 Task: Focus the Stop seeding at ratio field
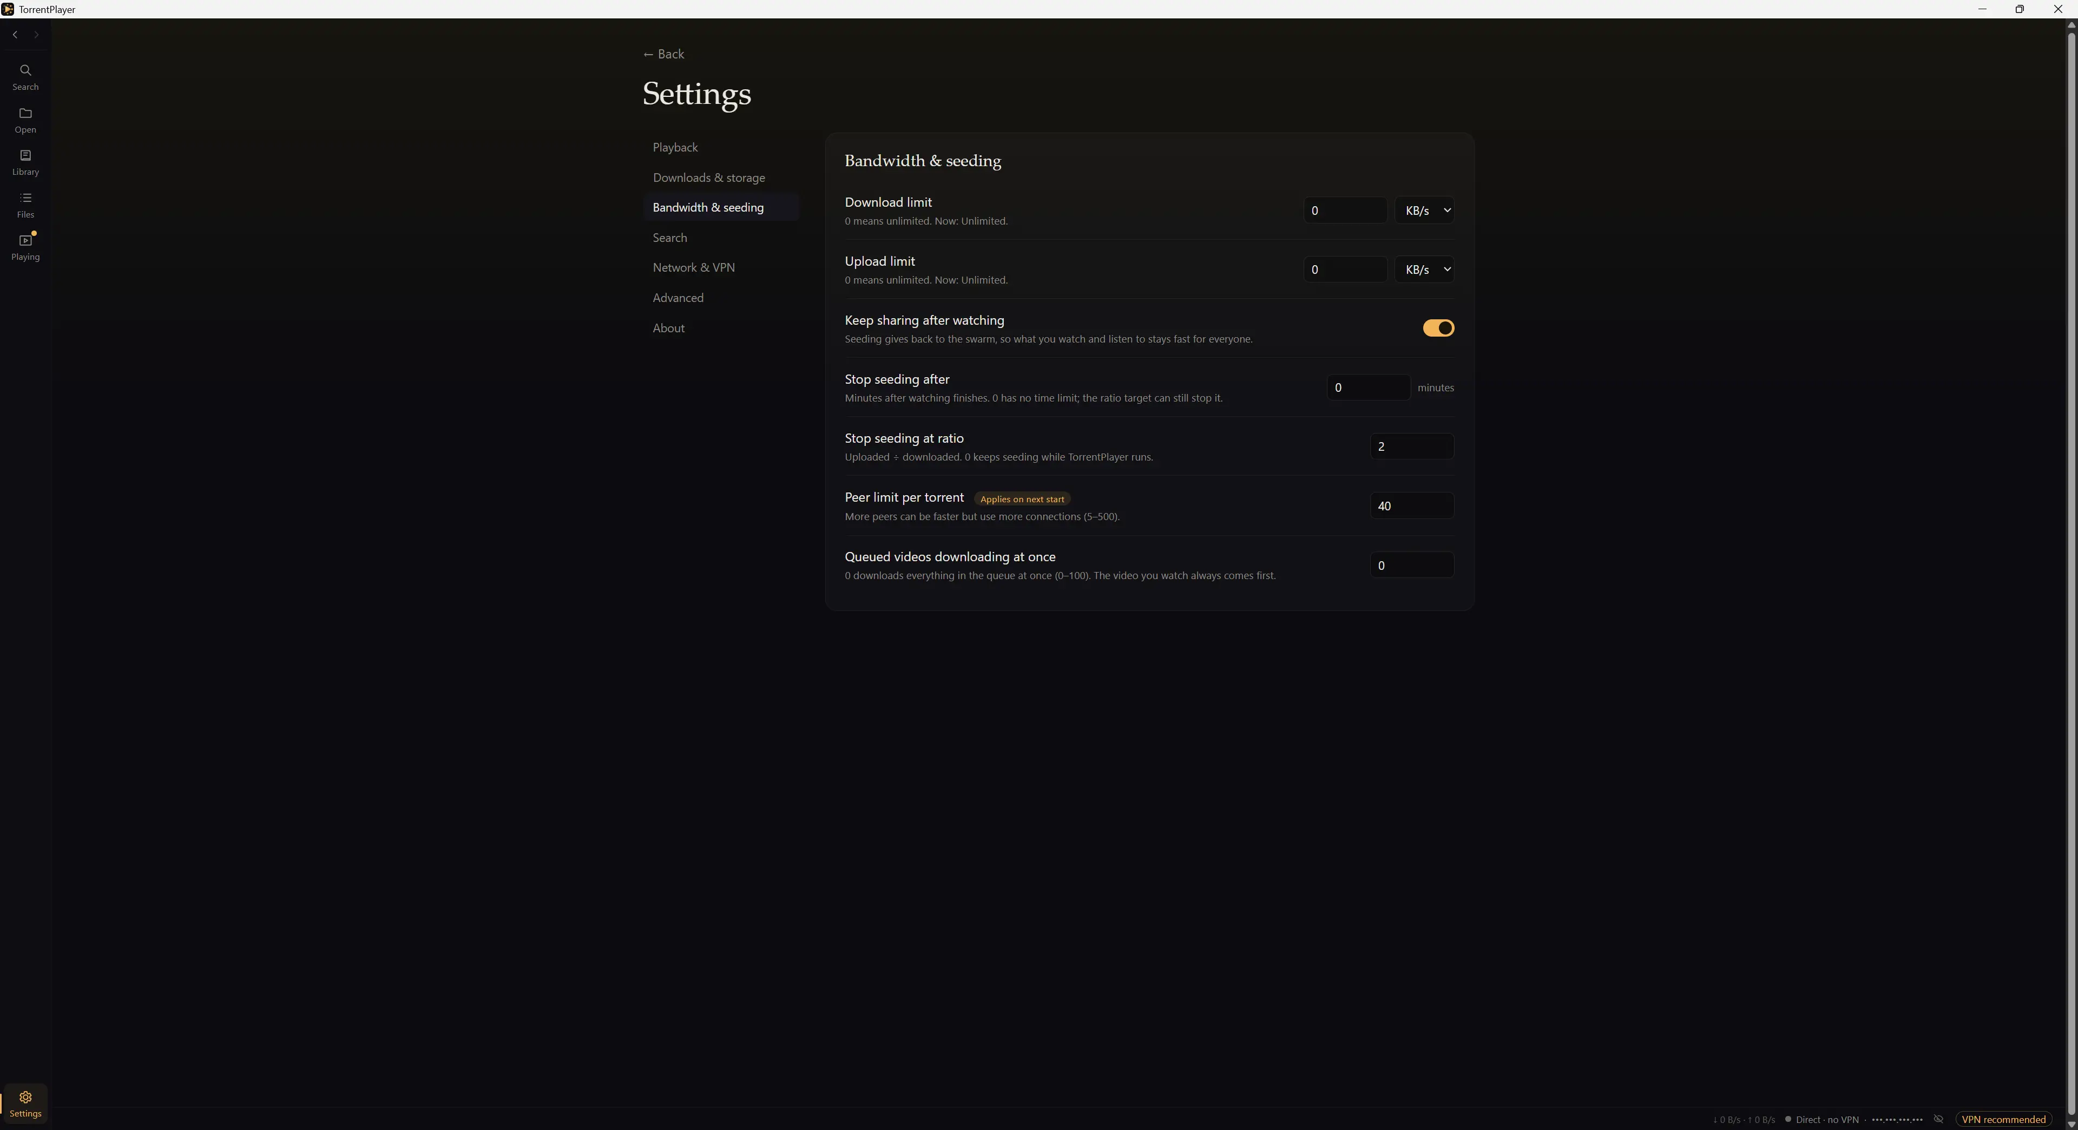pyautogui.click(x=1412, y=447)
